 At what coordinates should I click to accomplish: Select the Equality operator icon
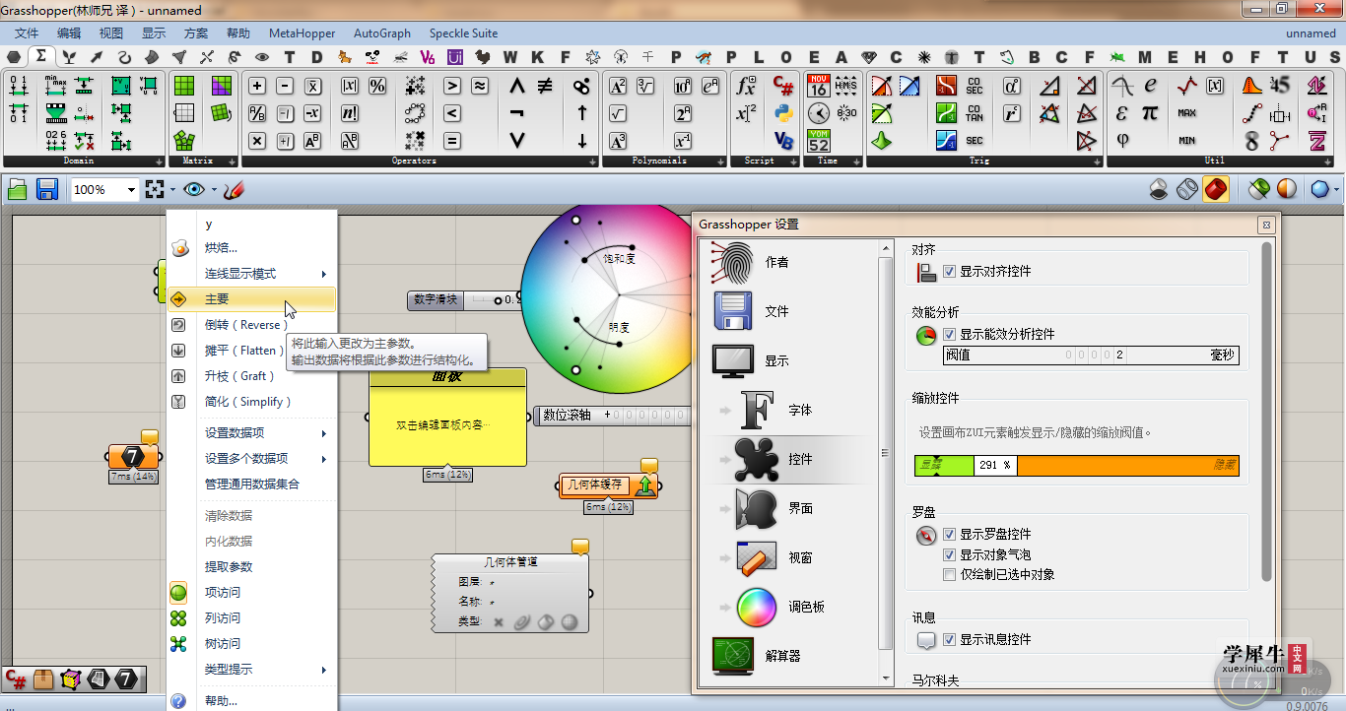pos(452,141)
